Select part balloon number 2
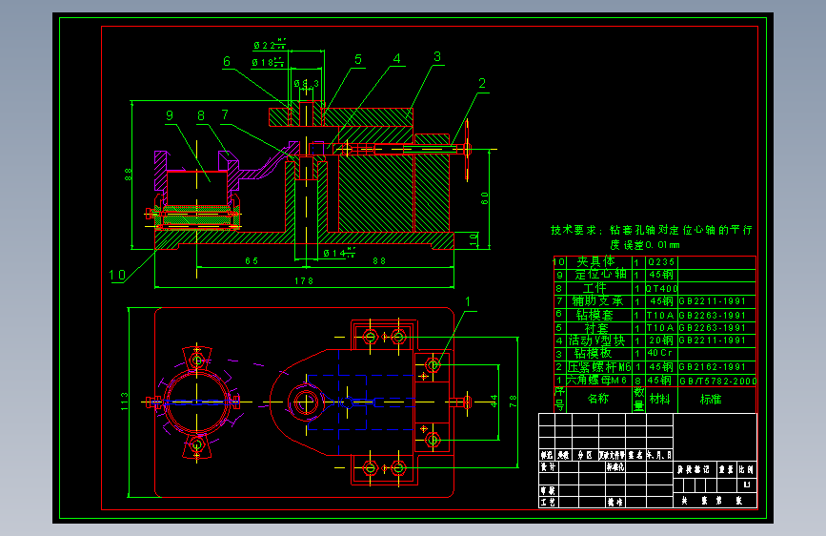This screenshot has height=536, width=826. pos(482,83)
